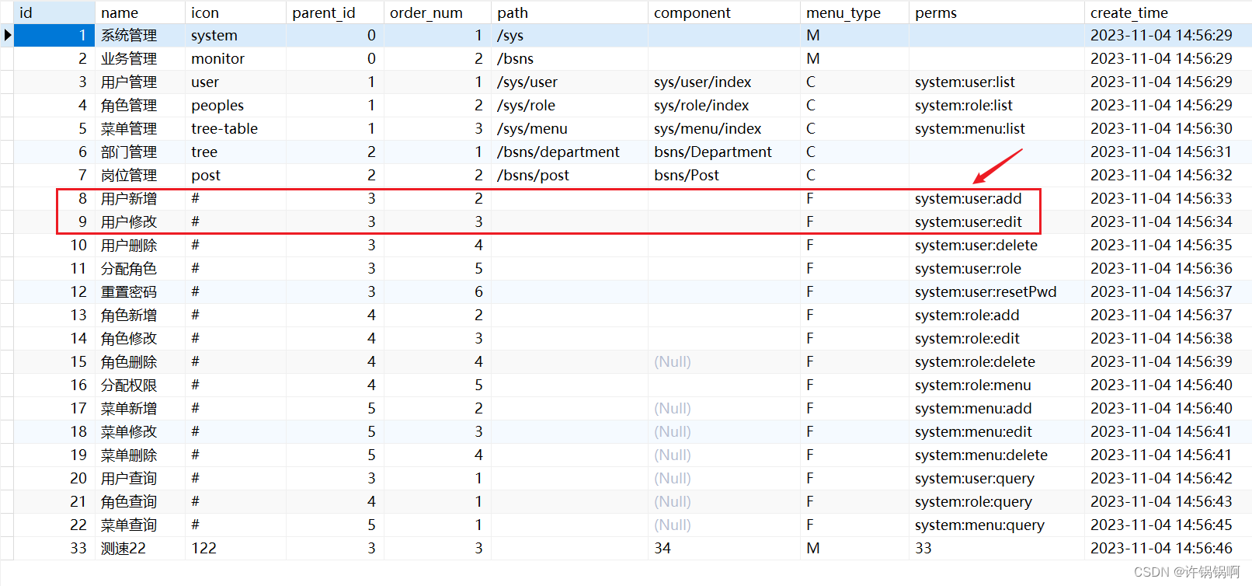The width and height of the screenshot is (1252, 586).
Task: Select the perms cell 'system:user:delete'
Action: tap(996, 246)
